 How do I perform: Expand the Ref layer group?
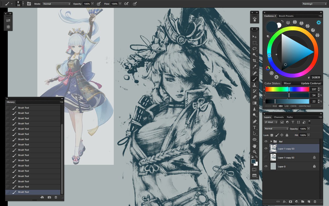click(271, 141)
